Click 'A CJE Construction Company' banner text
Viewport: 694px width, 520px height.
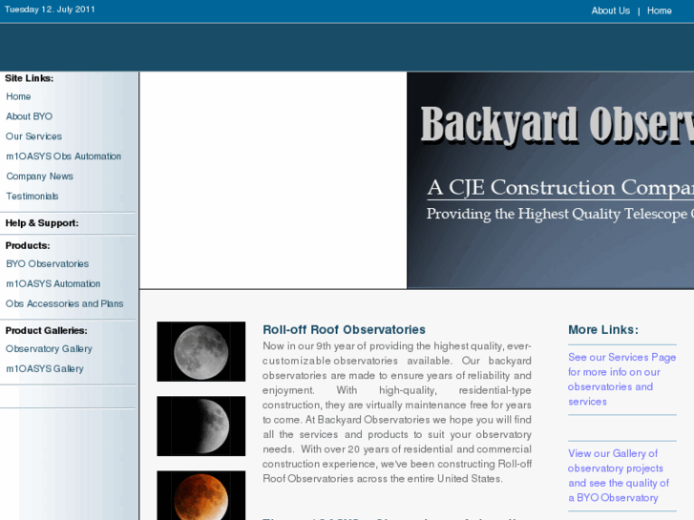(x=560, y=188)
